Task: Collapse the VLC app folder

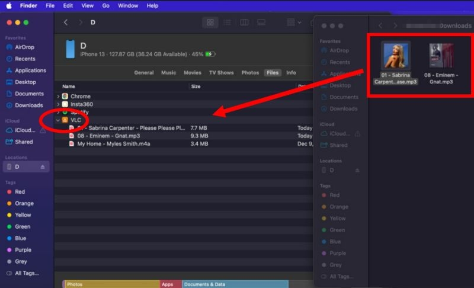Action: pyautogui.click(x=58, y=120)
